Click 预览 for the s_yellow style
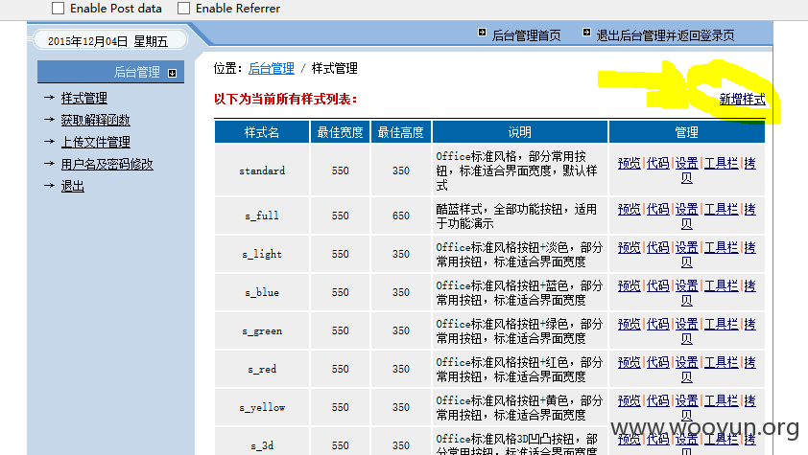 point(629,400)
